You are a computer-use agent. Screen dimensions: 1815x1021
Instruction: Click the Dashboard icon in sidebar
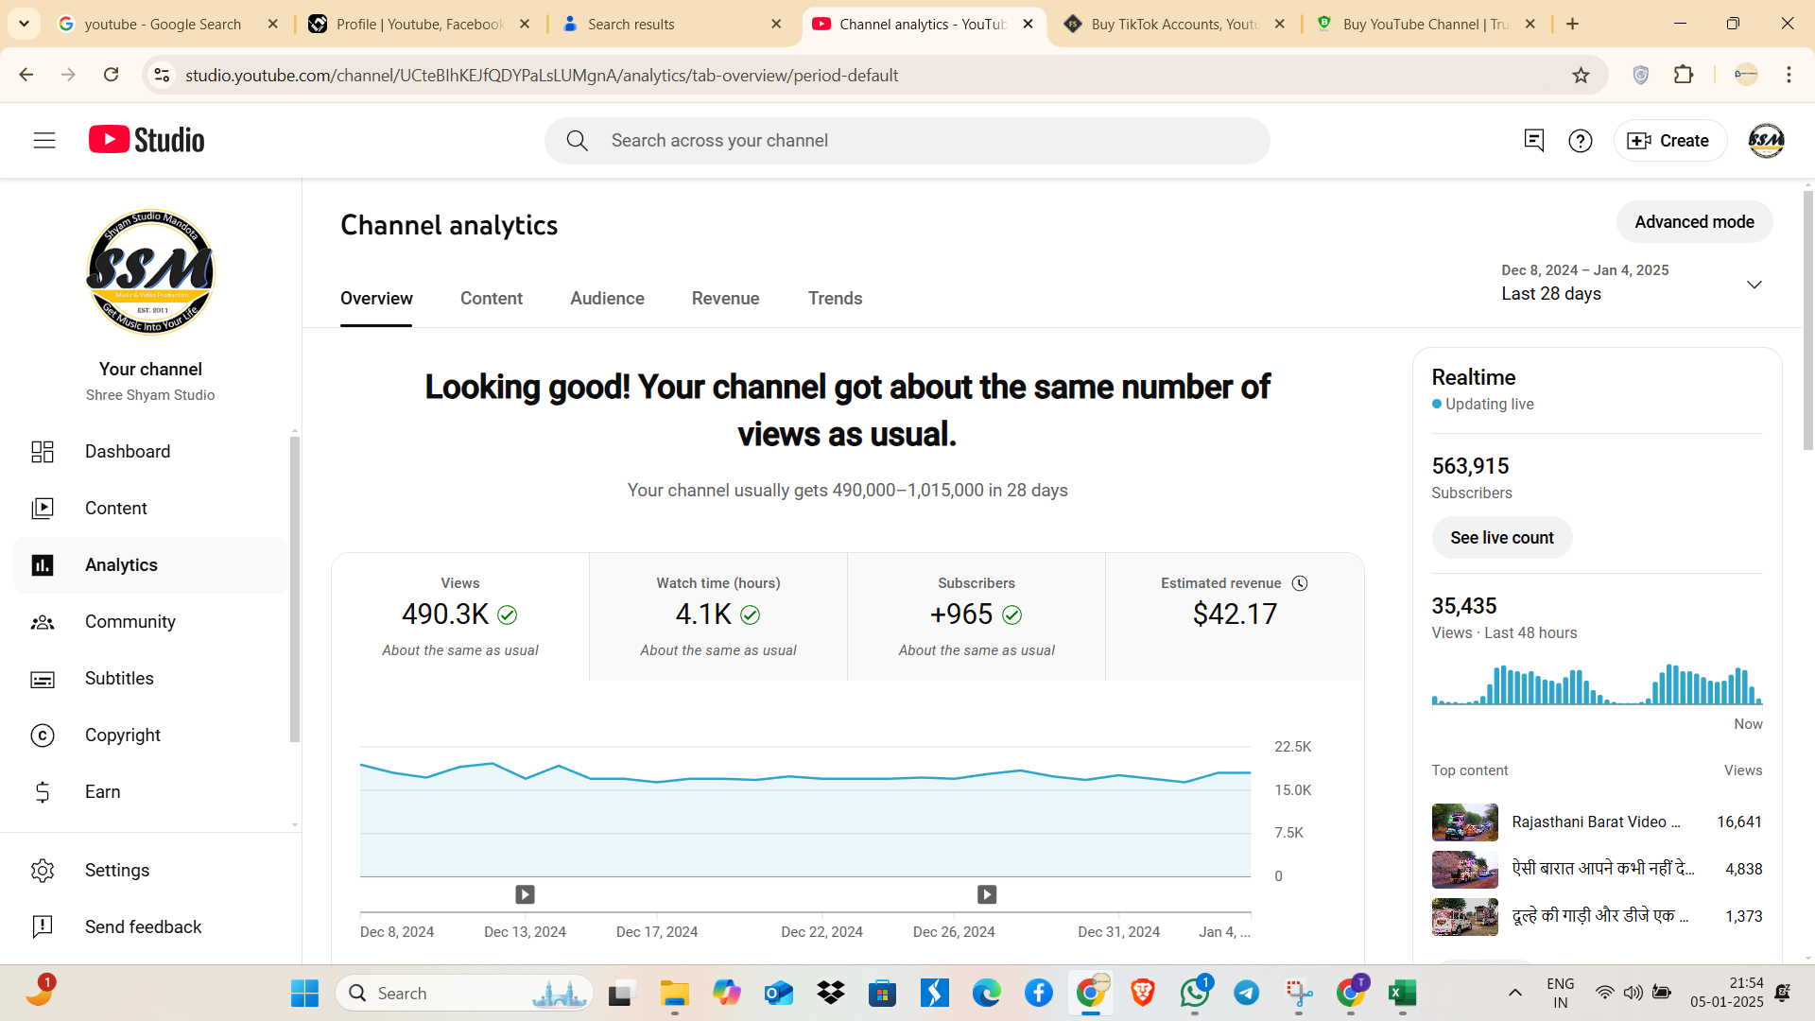click(43, 452)
